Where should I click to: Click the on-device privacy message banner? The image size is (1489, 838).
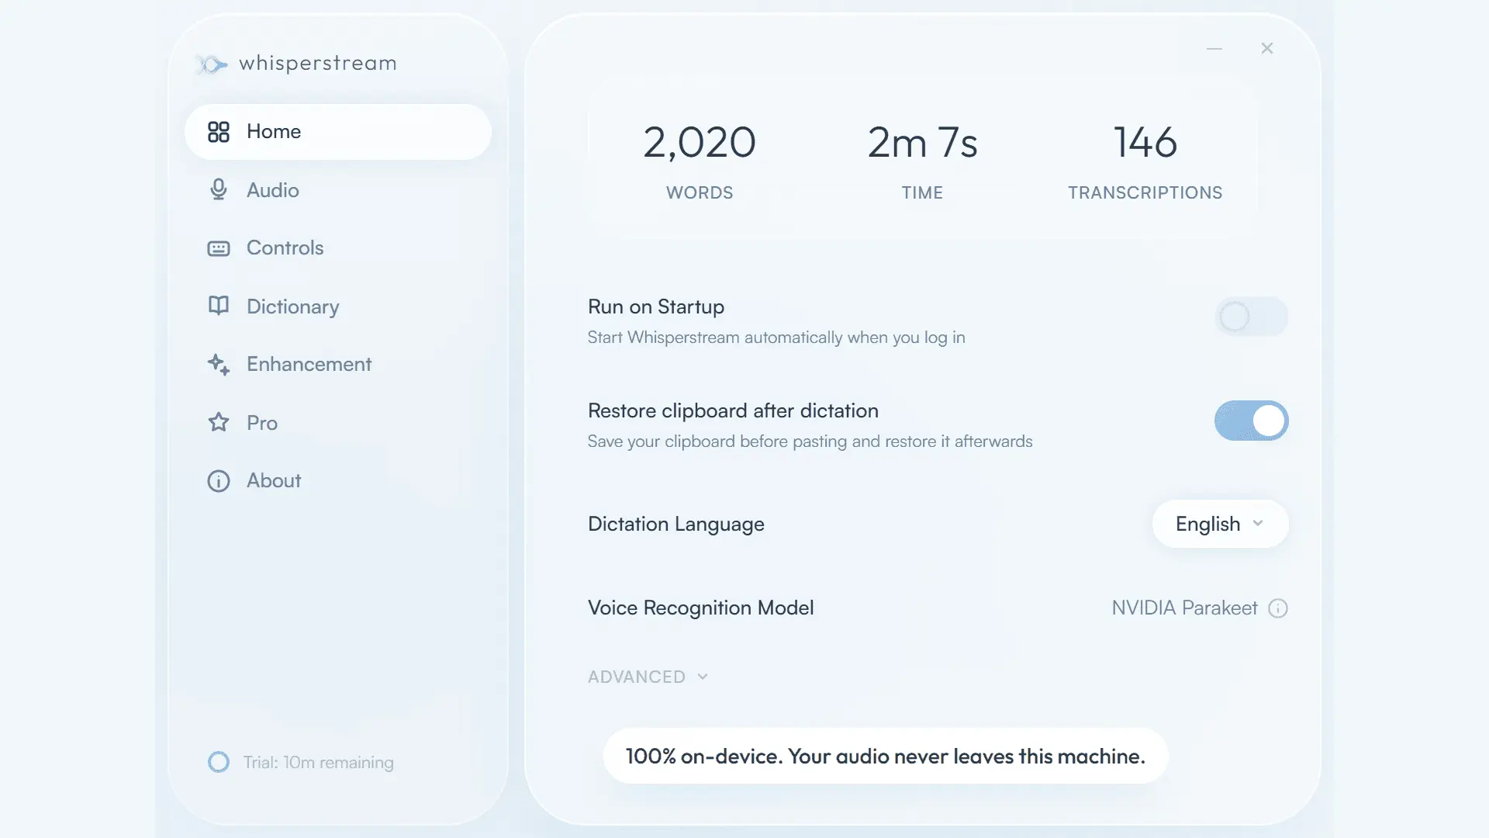[886, 756]
